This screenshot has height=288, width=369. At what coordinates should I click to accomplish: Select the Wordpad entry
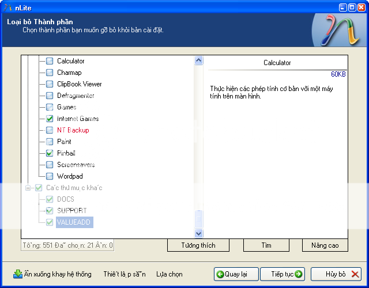point(70,176)
